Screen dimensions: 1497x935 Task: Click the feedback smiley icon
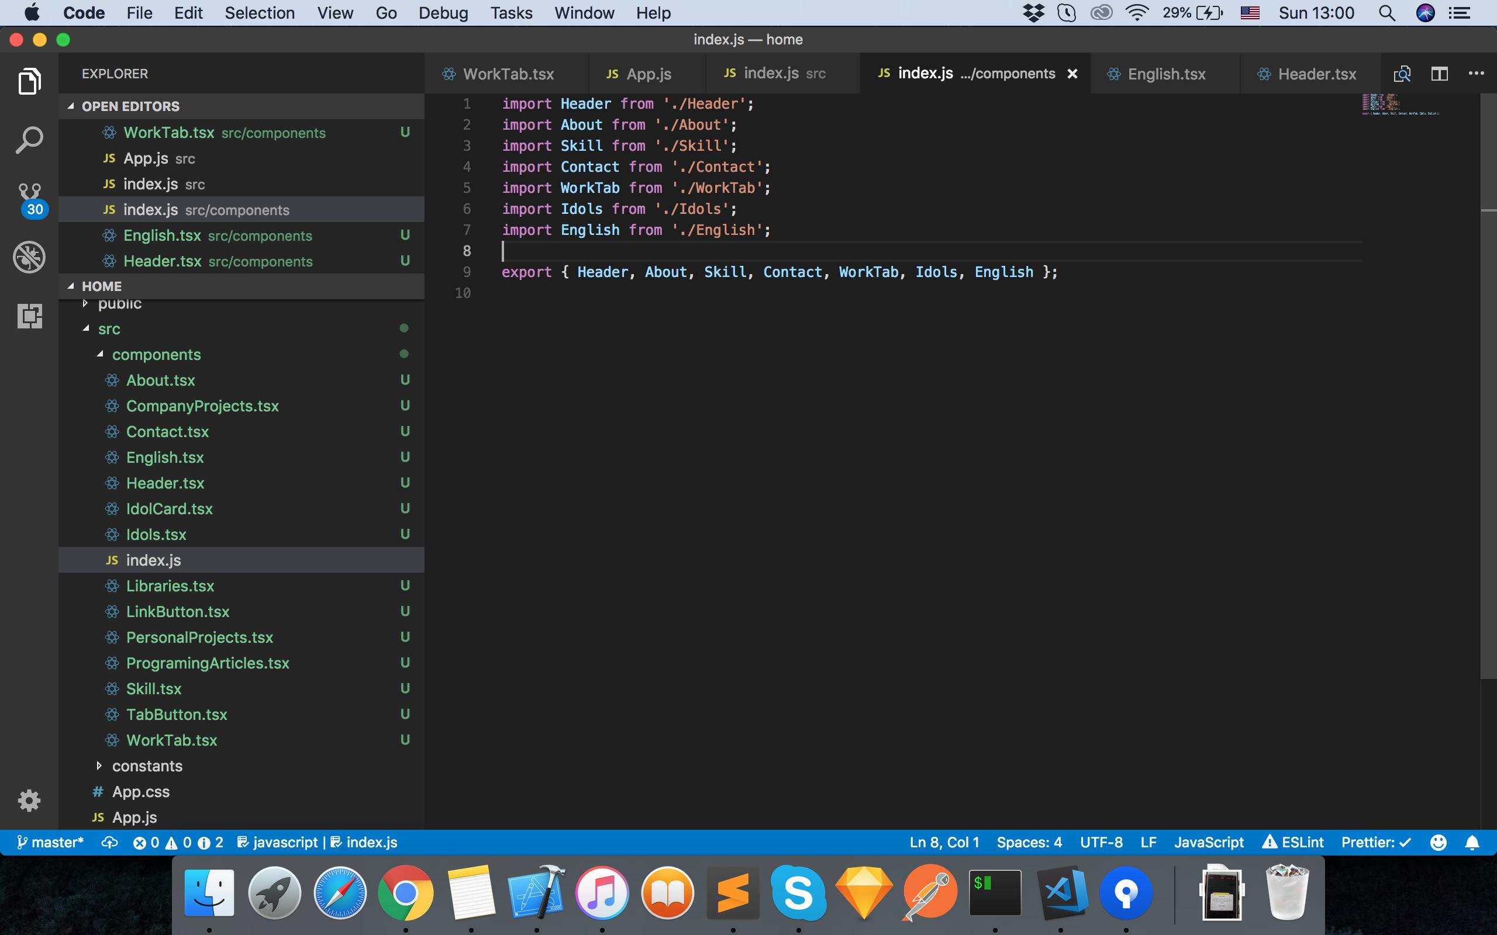[x=1439, y=842]
